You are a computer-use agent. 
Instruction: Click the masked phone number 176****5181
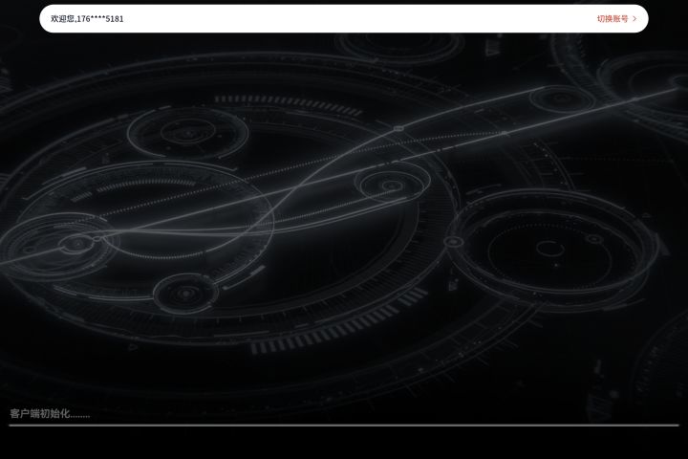coord(100,18)
